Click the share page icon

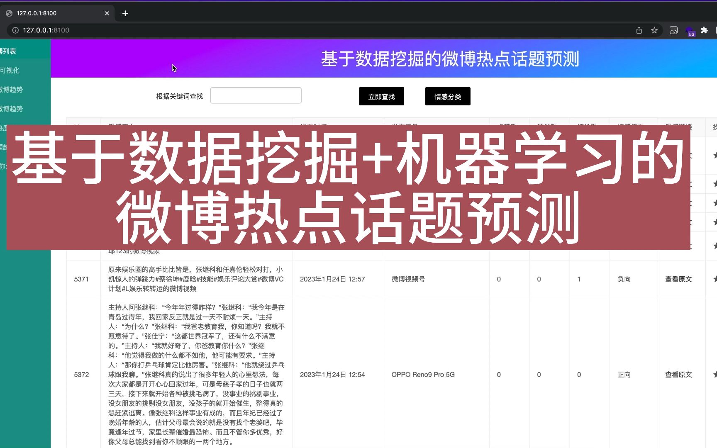(x=639, y=30)
